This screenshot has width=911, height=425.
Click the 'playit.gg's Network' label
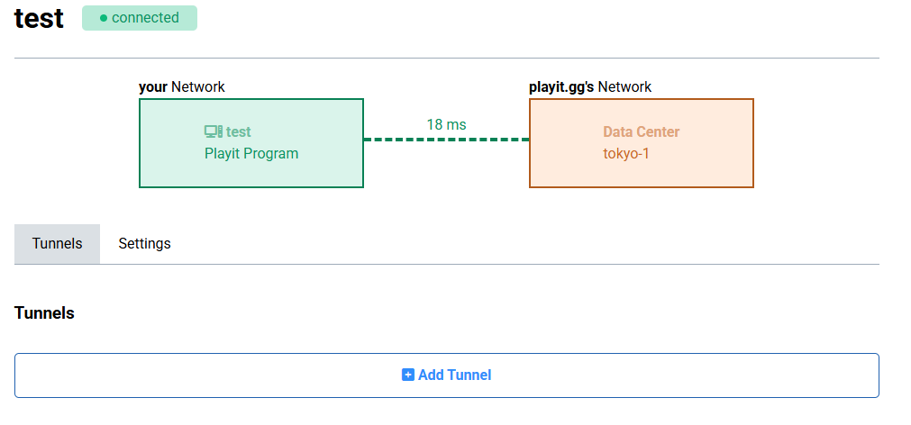tap(590, 87)
